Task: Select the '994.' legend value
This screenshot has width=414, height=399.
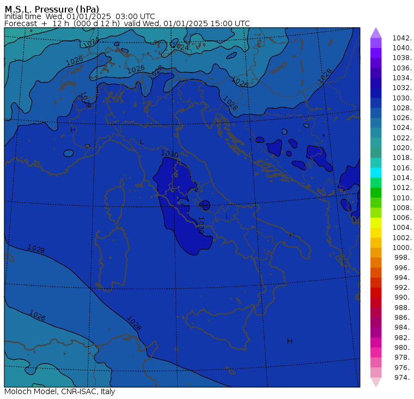Action: (403, 277)
